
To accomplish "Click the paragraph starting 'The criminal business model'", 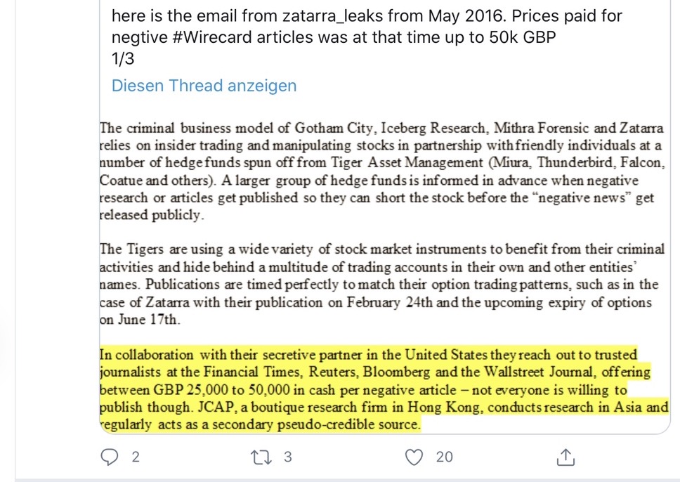I will coord(379,171).
